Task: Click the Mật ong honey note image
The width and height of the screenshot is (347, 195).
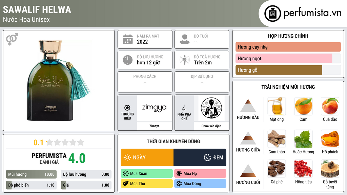Action: point(277,106)
